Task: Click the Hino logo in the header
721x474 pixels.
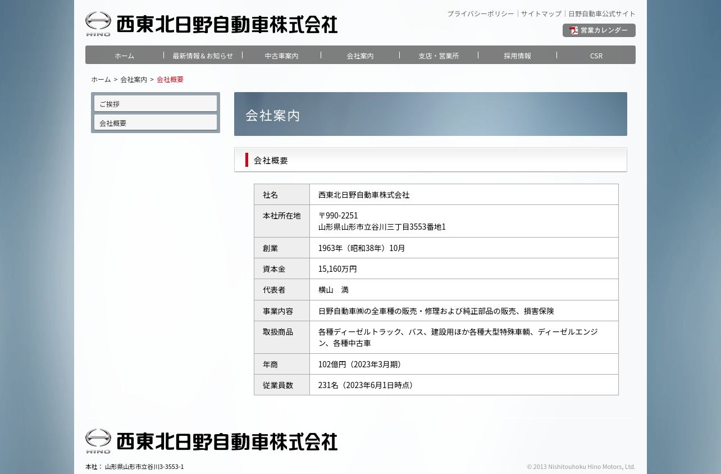Action: [x=98, y=24]
